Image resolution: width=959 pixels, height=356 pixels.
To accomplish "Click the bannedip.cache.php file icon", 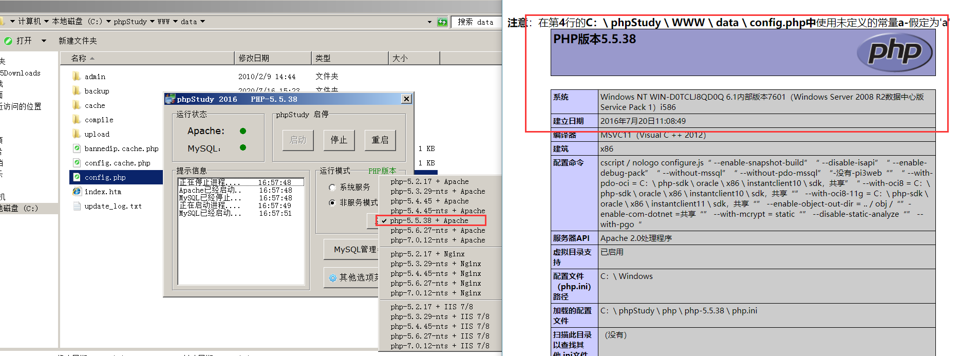I will tap(77, 148).
